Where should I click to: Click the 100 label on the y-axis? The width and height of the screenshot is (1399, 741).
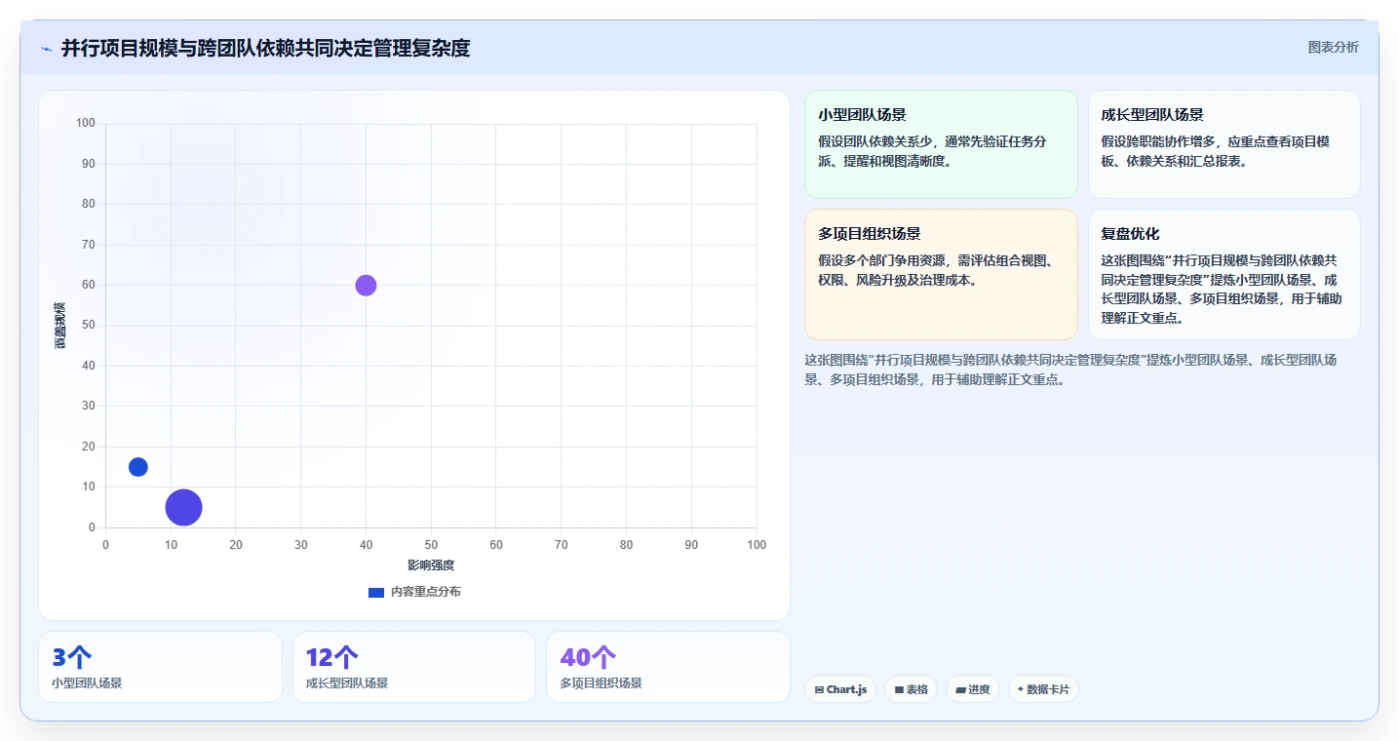[x=86, y=123]
